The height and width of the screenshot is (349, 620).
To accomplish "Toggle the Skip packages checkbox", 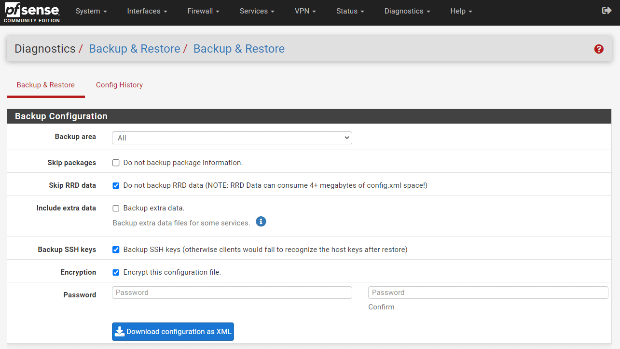I will [x=116, y=163].
